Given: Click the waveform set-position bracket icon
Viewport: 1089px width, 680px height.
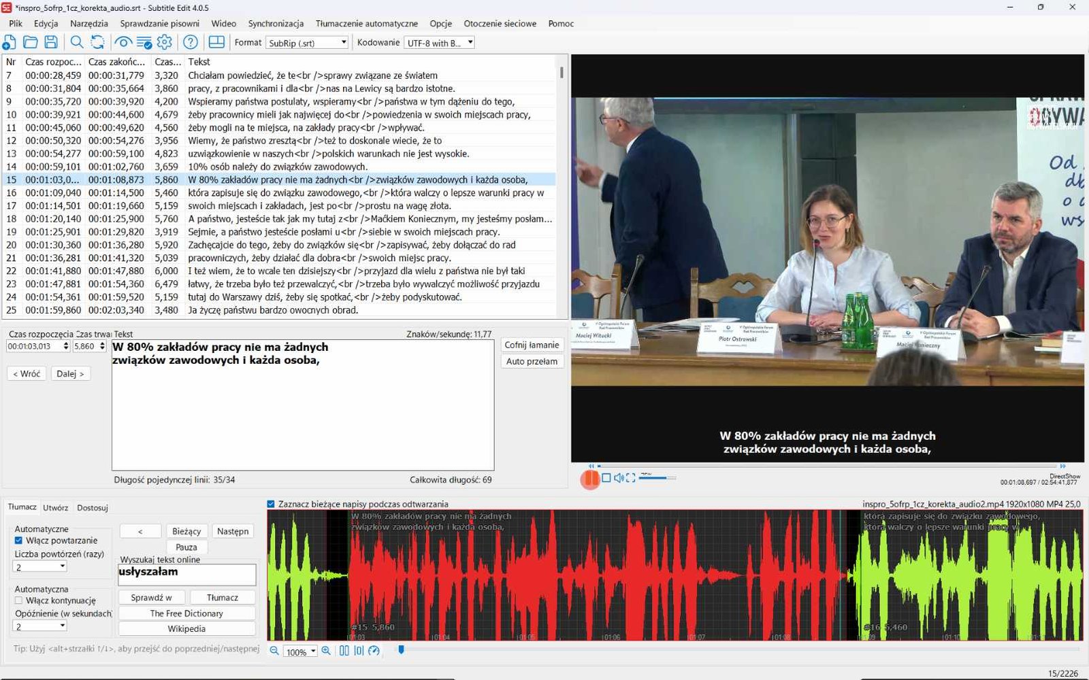Looking at the screenshot, I should pos(359,651).
